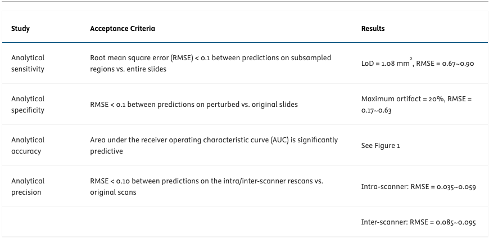Click the Results column header
489x238 pixels.
point(373,28)
